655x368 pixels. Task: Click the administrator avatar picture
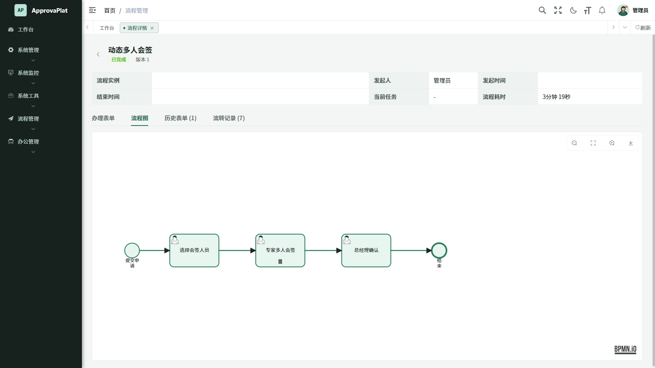[623, 10]
